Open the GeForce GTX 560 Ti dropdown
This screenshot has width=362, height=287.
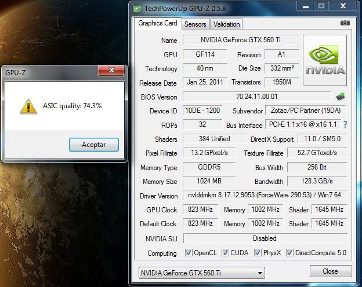[x=202, y=273]
